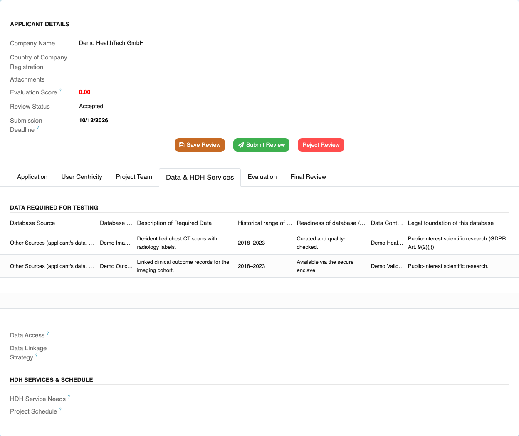This screenshot has width=519, height=436.
Task: Click the Demo Valid… data controller cell
Action: (387, 266)
